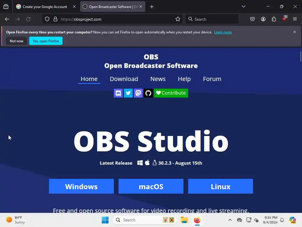
Task: Open the Forum nav item
Action: [x=212, y=79]
